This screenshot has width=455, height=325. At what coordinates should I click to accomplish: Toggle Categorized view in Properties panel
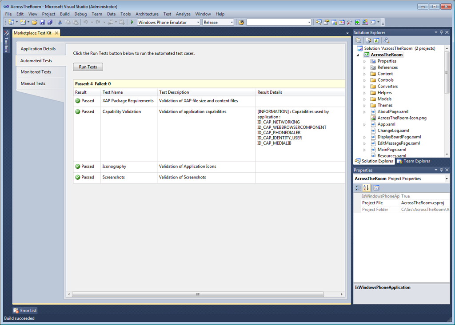pyautogui.click(x=358, y=188)
